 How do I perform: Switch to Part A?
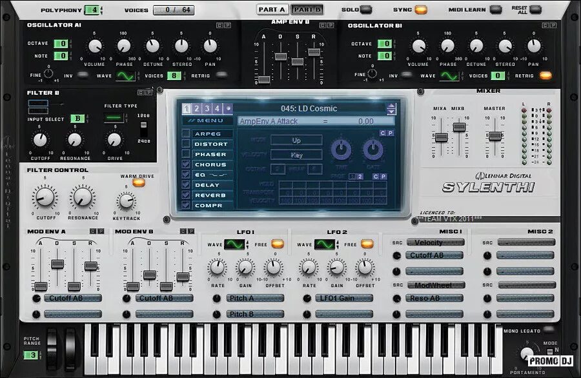click(272, 10)
